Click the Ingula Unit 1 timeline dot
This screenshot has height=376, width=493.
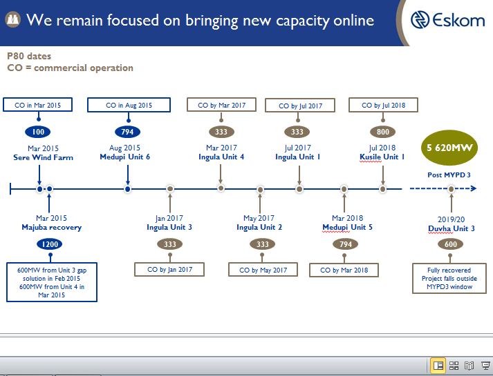[299, 189]
